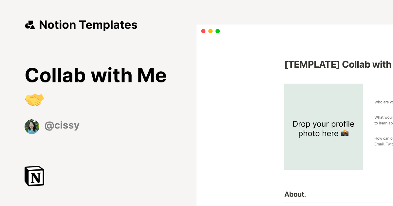Viewport: 393px width, 206px height.
Task: Click the 'About.' section heading
Action: (295, 194)
